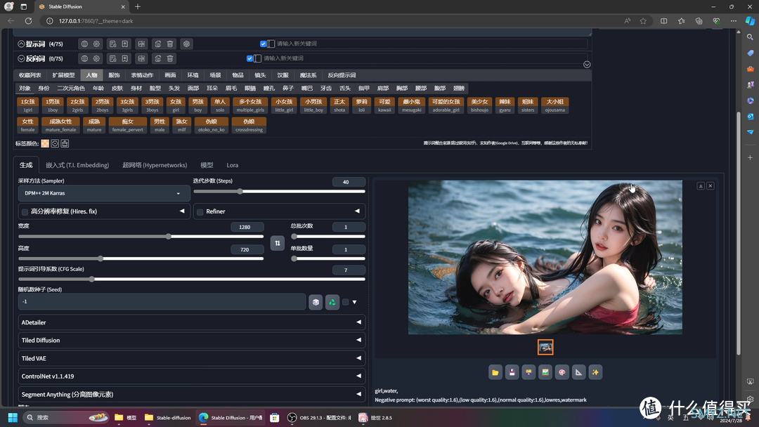Expand the Tiled Diffusion accordion
The image size is (759, 427).
[x=192, y=341]
